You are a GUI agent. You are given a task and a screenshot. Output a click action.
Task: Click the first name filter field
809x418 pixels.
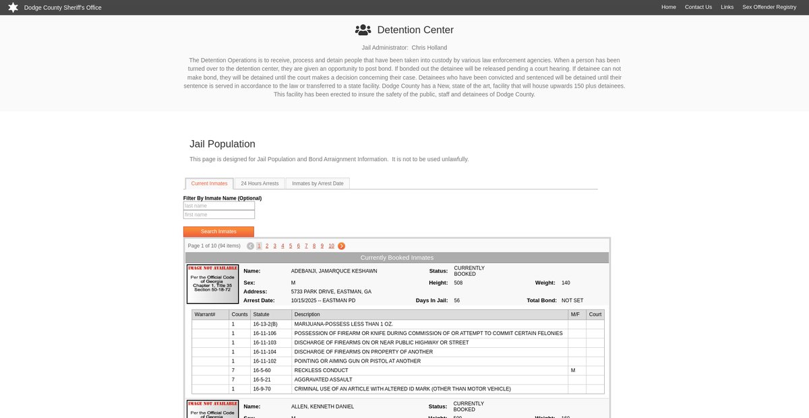219,214
